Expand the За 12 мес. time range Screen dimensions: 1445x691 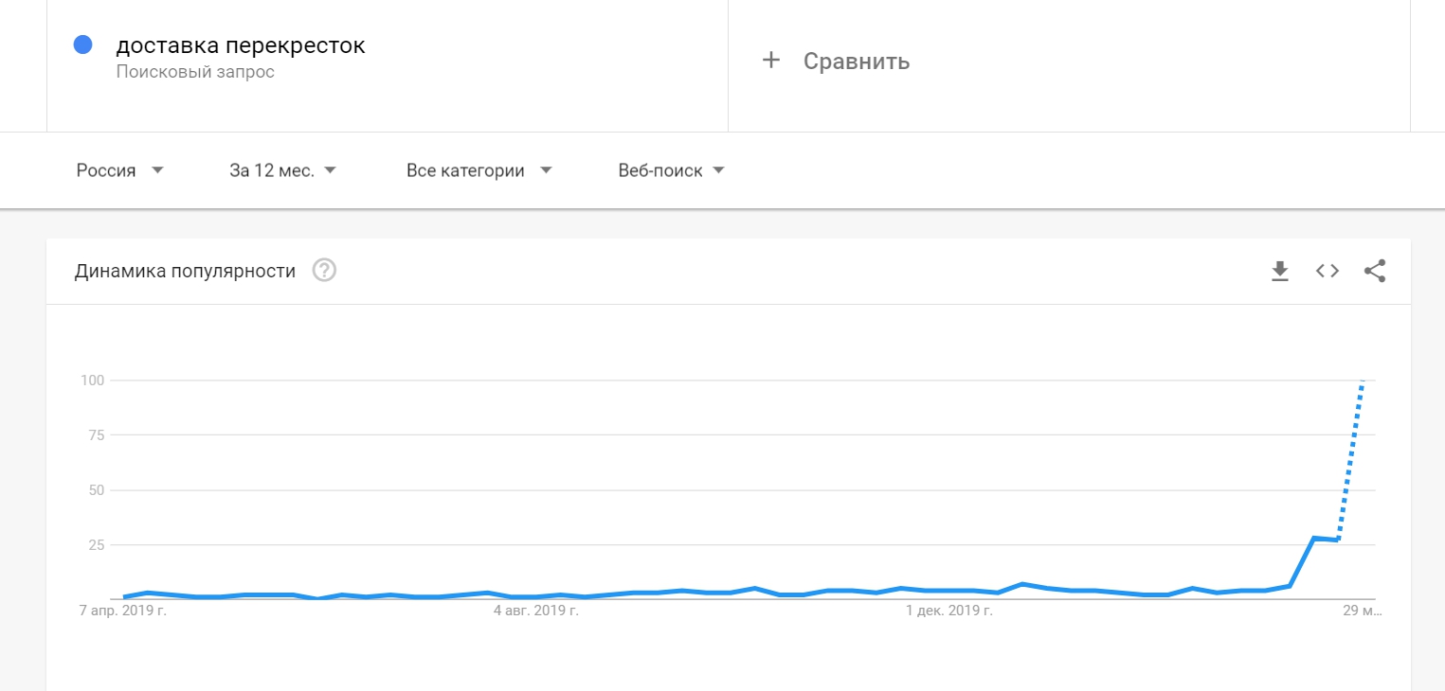pos(283,170)
